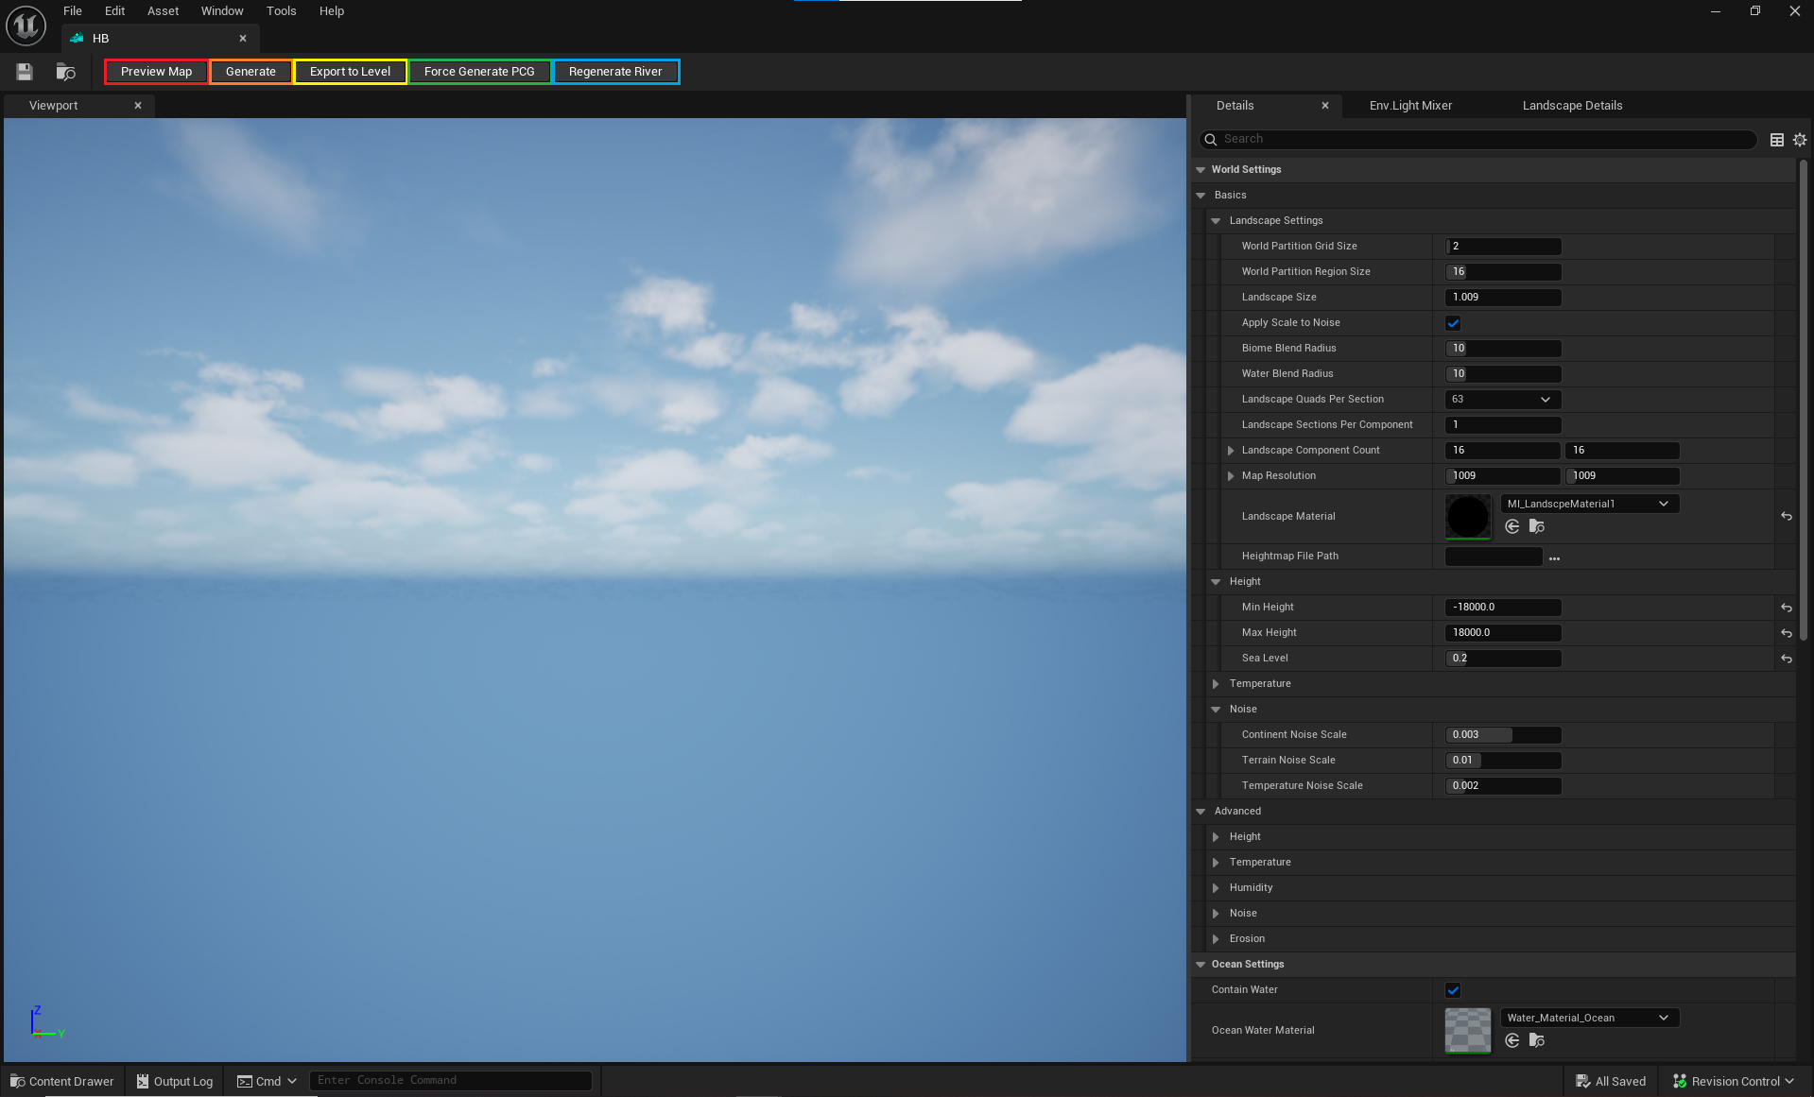Image resolution: width=1814 pixels, height=1097 pixels.
Task: Click the Content Drawer icon
Action: pyautogui.click(x=18, y=1081)
